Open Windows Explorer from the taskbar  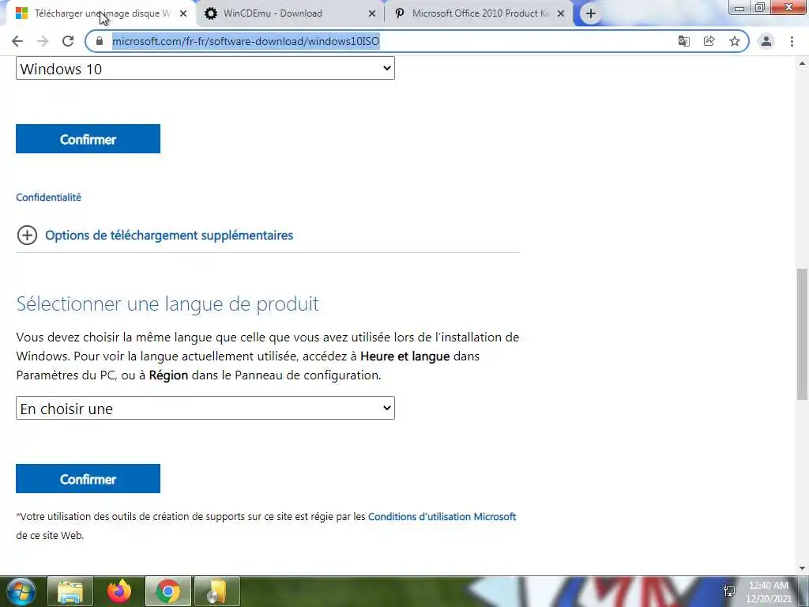coord(70,591)
